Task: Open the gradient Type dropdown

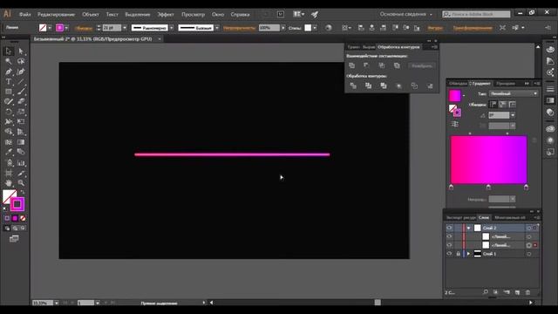Action: click(x=514, y=93)
